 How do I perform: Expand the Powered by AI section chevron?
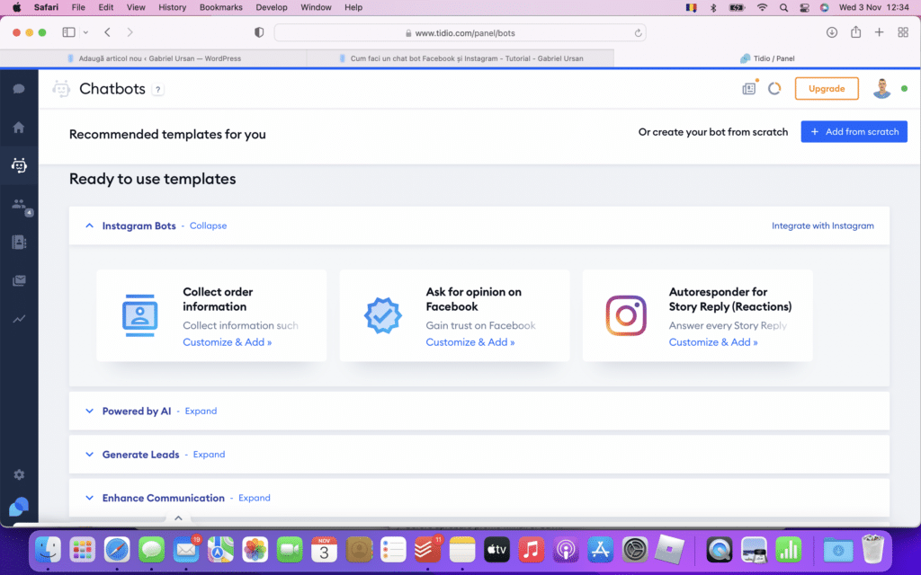pos(89,411)
